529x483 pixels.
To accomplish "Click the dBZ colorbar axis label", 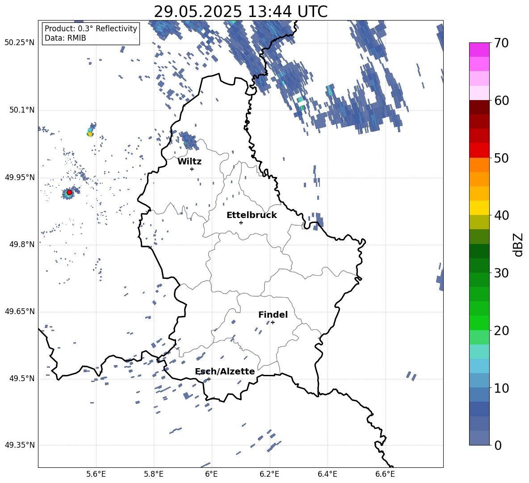I will click(x=517, y=244).
